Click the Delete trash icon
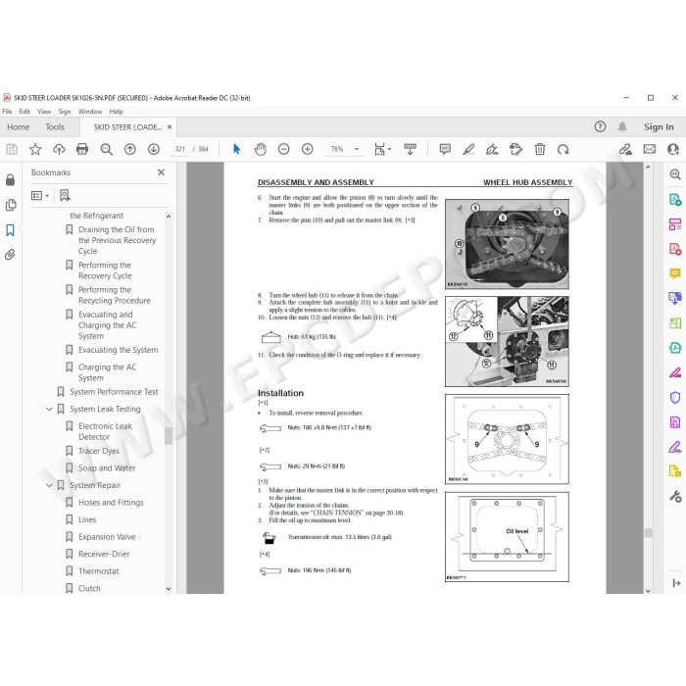686x686 pixels. pos(540,150)
